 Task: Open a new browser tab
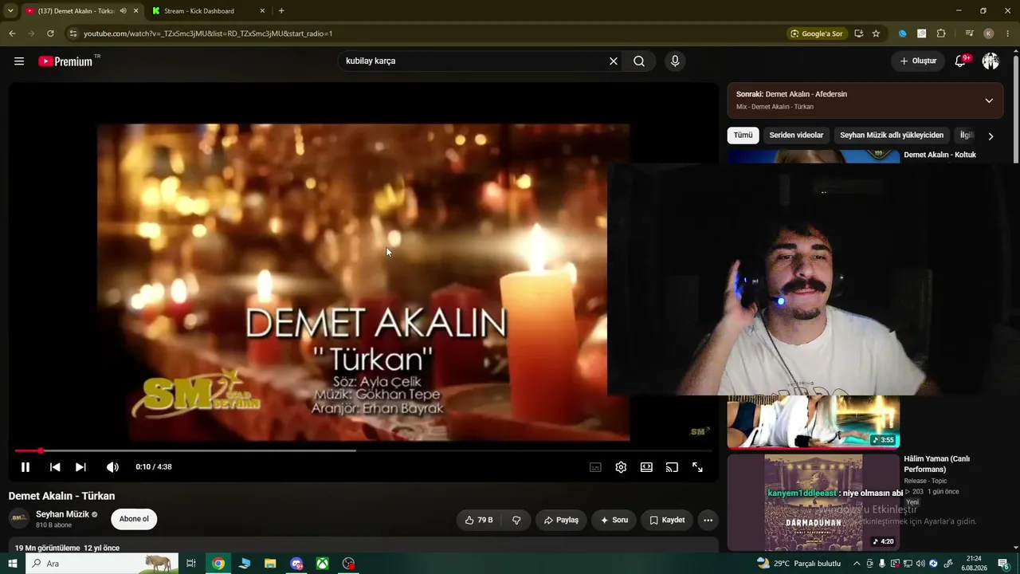pyautogui.click(x=281, y=11)
